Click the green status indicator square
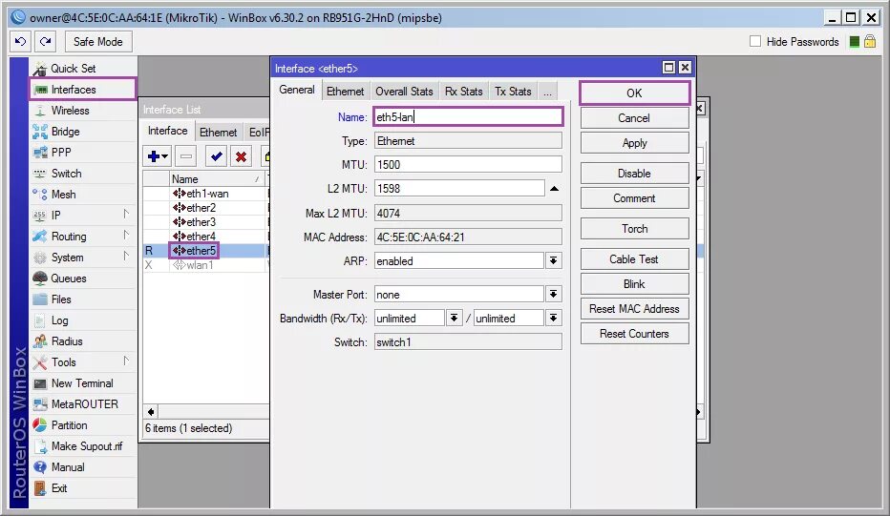 (855, 41)
